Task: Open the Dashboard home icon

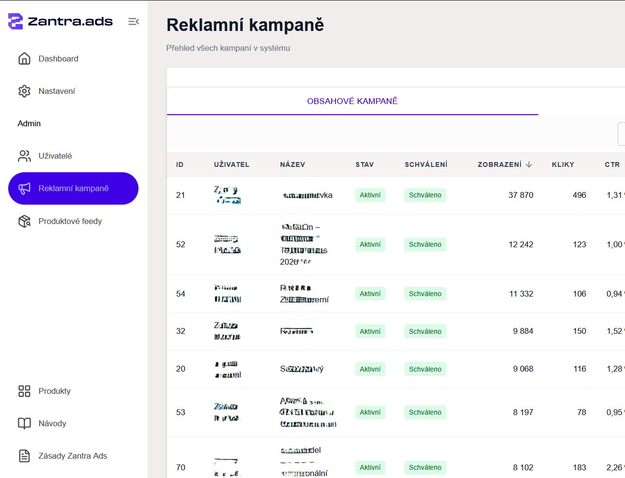Action: tap(24, 59)
